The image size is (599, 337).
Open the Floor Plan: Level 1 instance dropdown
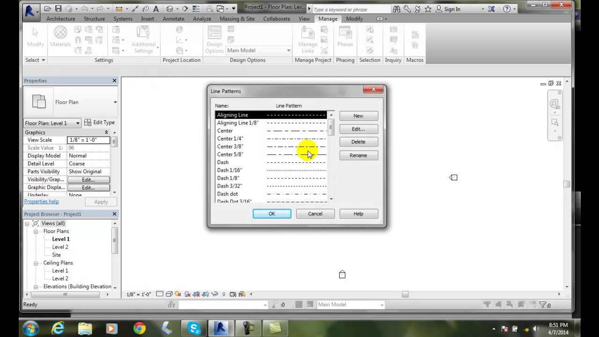(x=78, y=123)
